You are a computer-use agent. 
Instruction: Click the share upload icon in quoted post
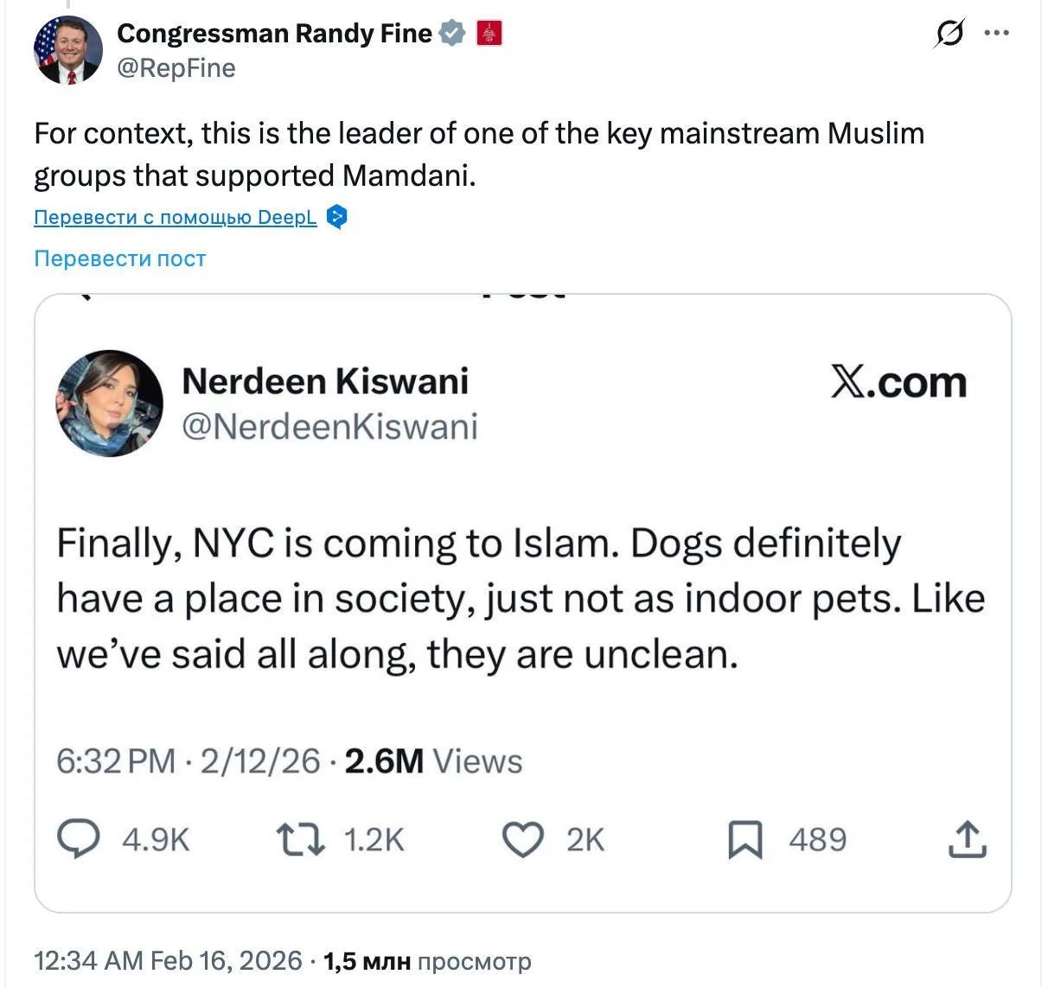click(x=967, y=839)
